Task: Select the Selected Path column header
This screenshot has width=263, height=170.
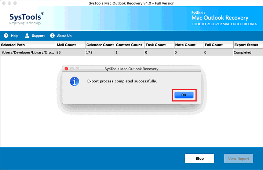Action: click(x=28, y=45)
